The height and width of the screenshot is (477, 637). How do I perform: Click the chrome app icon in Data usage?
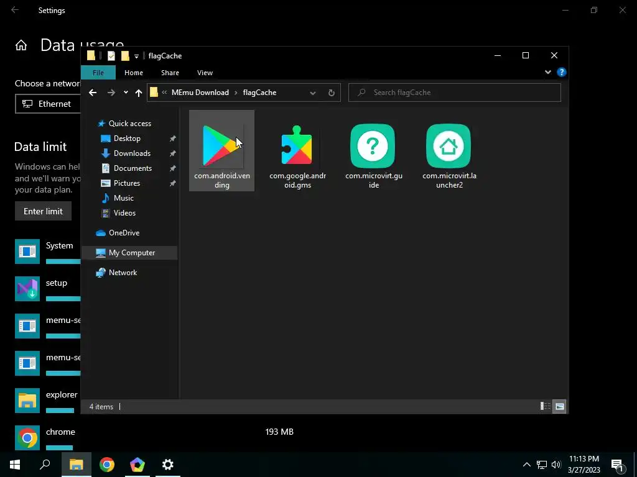(x=27, y=438)
